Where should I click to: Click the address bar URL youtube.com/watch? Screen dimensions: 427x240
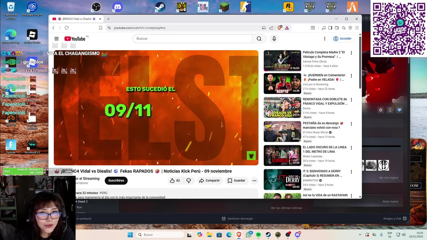[x=140, y=28]
